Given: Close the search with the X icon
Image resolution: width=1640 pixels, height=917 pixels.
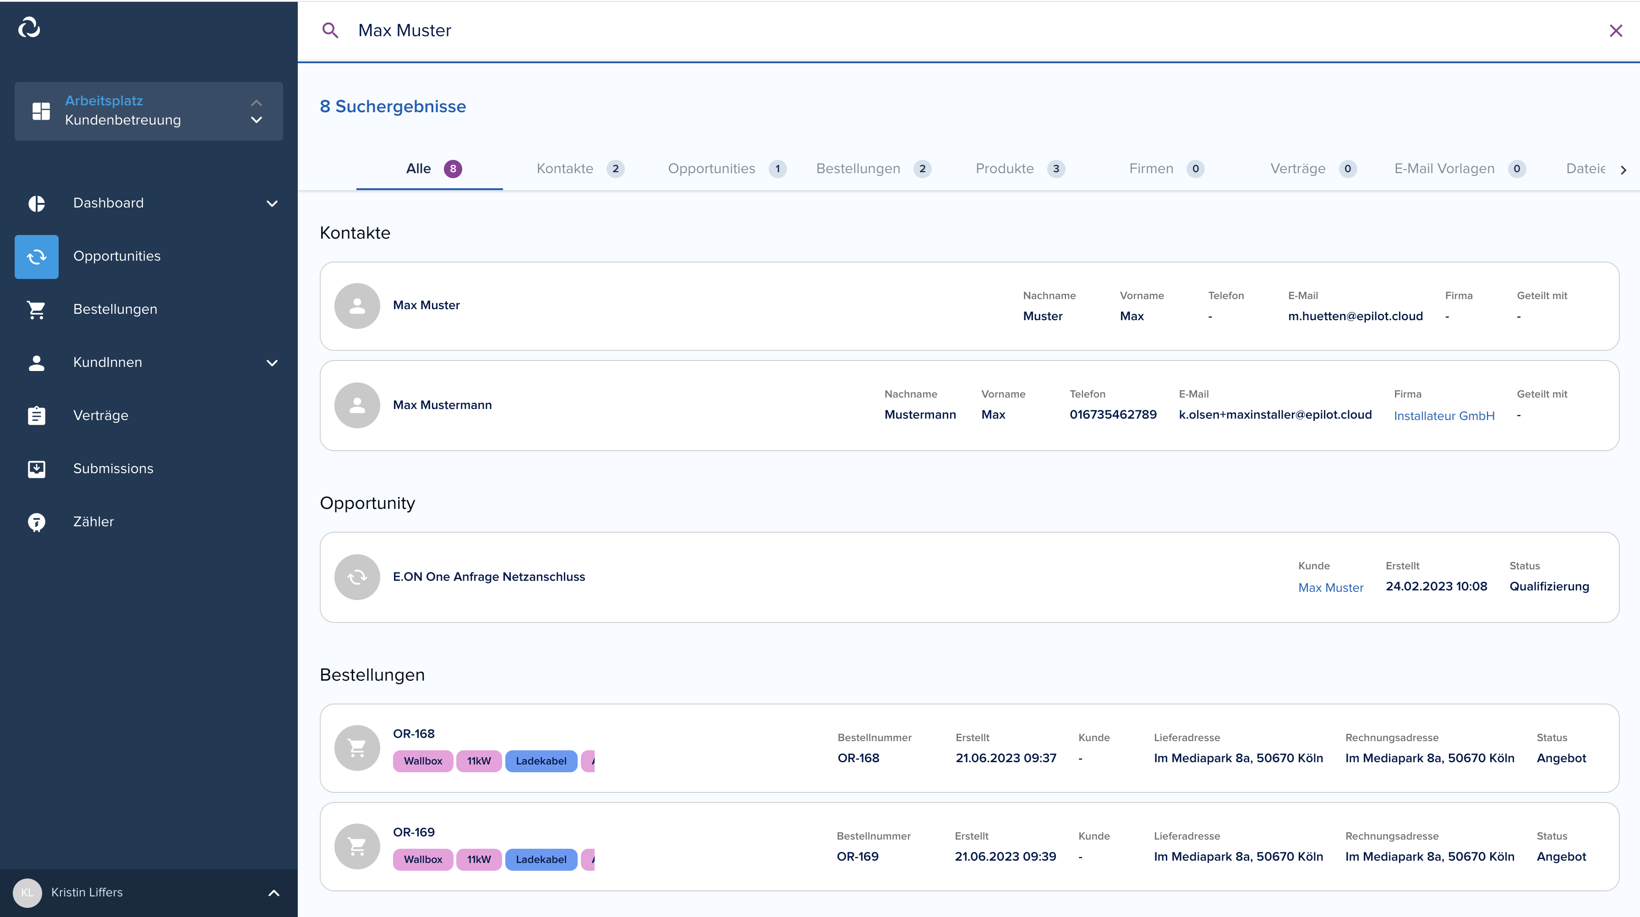Looking at the screenshot, I should click(1616, 31).
